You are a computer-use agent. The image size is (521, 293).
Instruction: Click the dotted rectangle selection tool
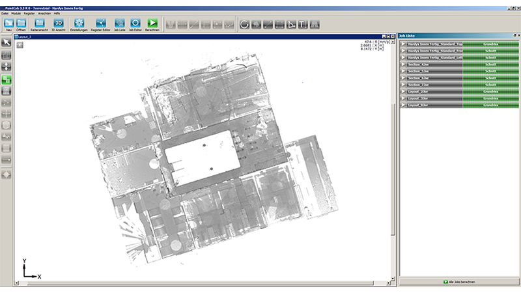click(x=279, y=24)
